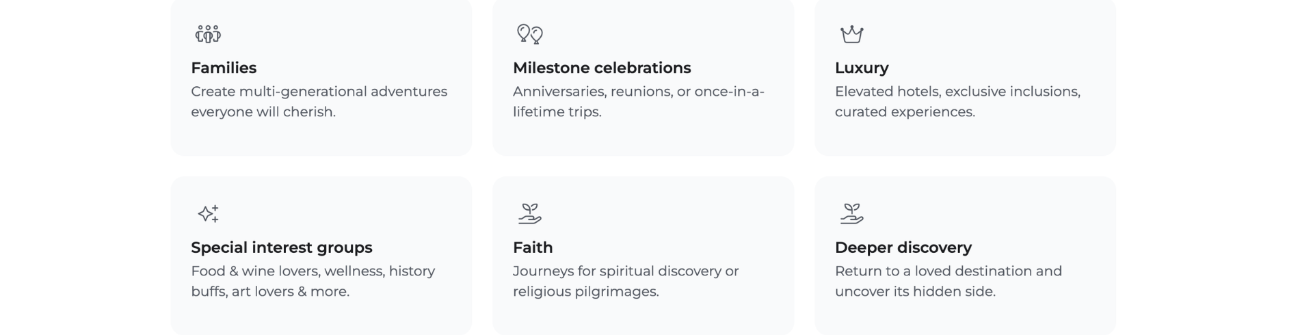Viewport: 1313px width, 335px height.
Task: Click the elevated hotels description text
Action: [957, 101]
